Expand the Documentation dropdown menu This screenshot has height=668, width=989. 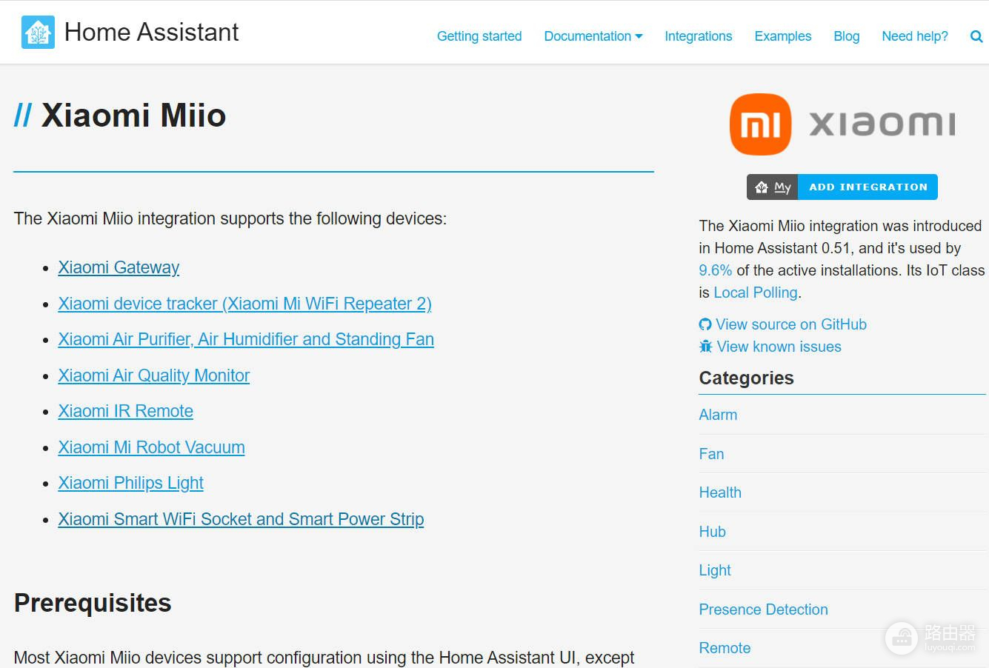pyautogui.click(x=593, y=36)
